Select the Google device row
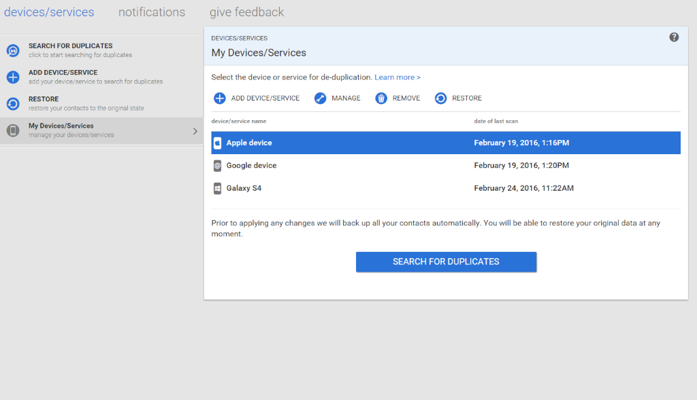 click(x=446, y=166)
